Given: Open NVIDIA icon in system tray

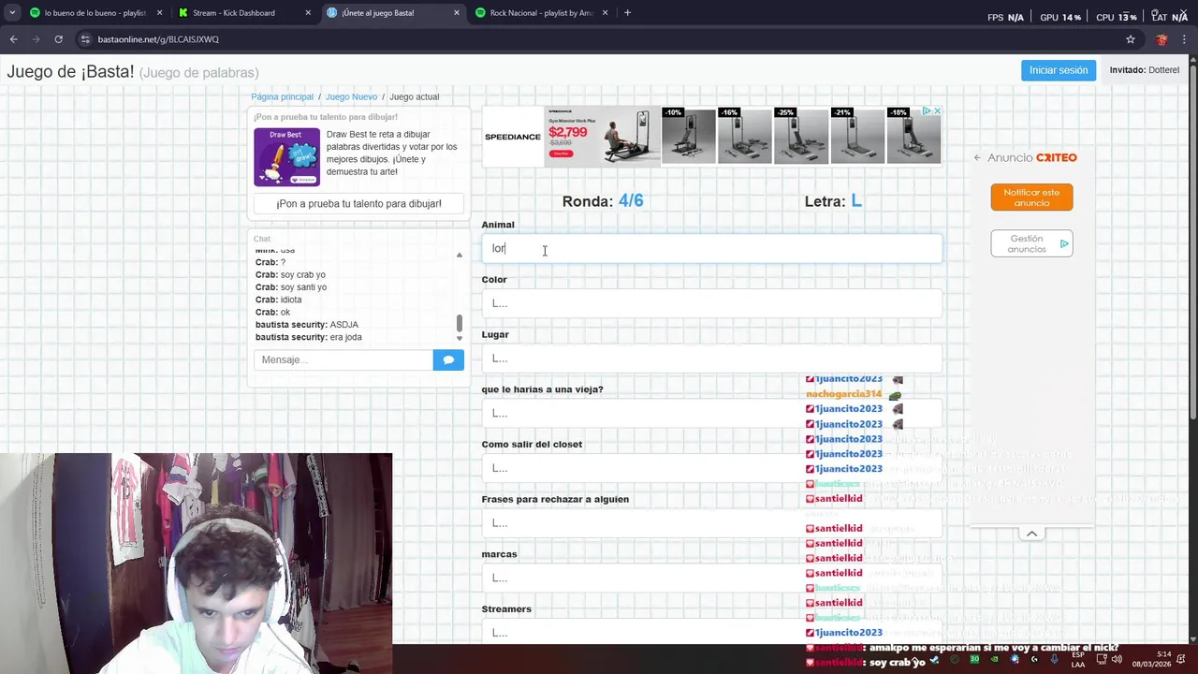Looking at the screenshot, I should [994, 659].
